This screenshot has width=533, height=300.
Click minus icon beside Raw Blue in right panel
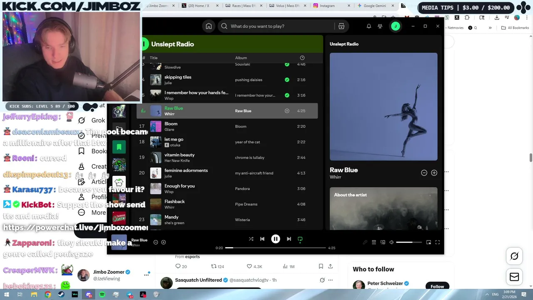424,172
